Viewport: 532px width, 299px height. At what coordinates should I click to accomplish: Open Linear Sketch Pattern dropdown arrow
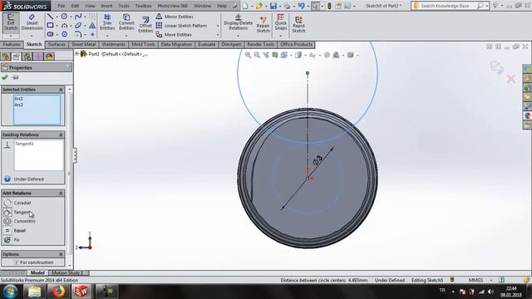(x=218, y=26)
